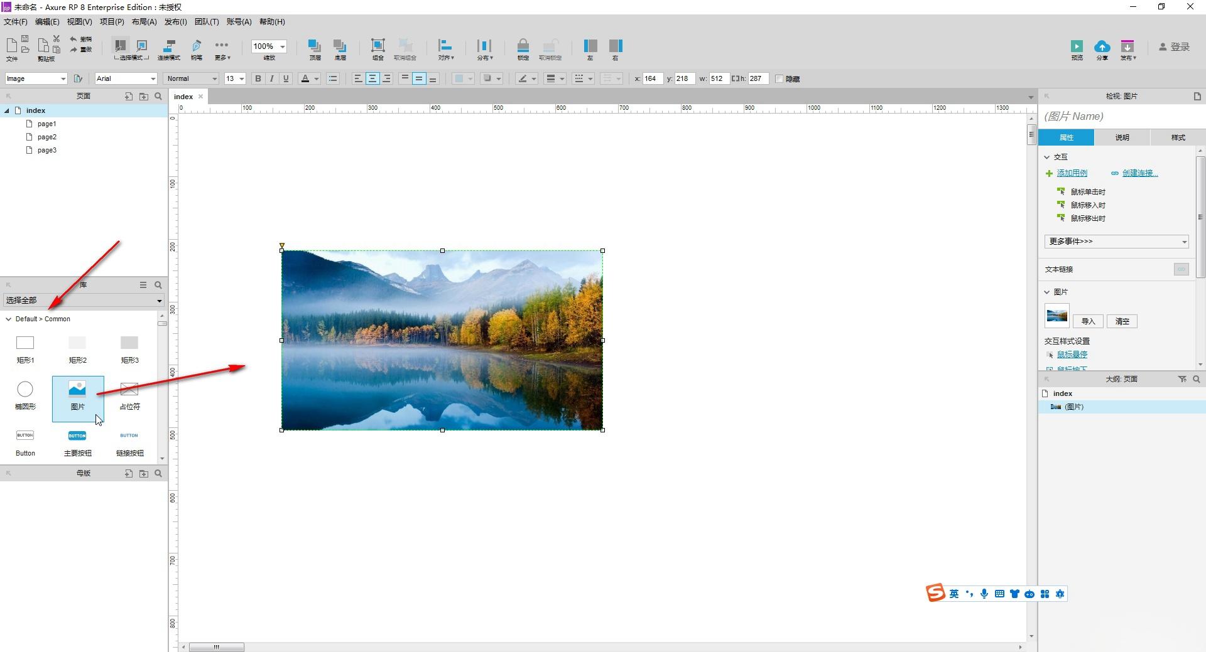Toggle the 隐藏 hidden checkbox
The image size is (1206, 652).
(780, 79)
